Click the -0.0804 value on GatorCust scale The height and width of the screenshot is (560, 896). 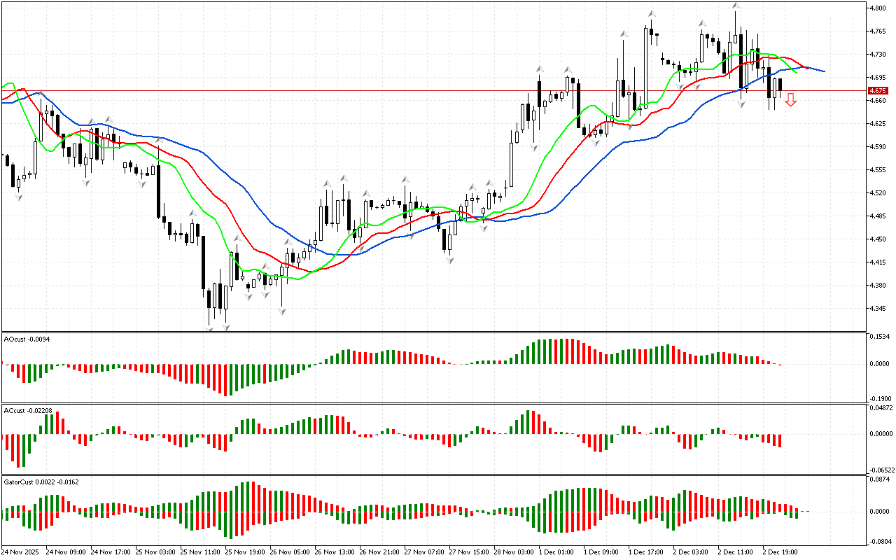tap(879, 541)
